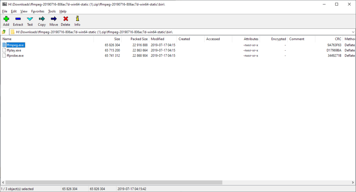Click size value 65 715 200
356x192 pixels.
point(112,50)
